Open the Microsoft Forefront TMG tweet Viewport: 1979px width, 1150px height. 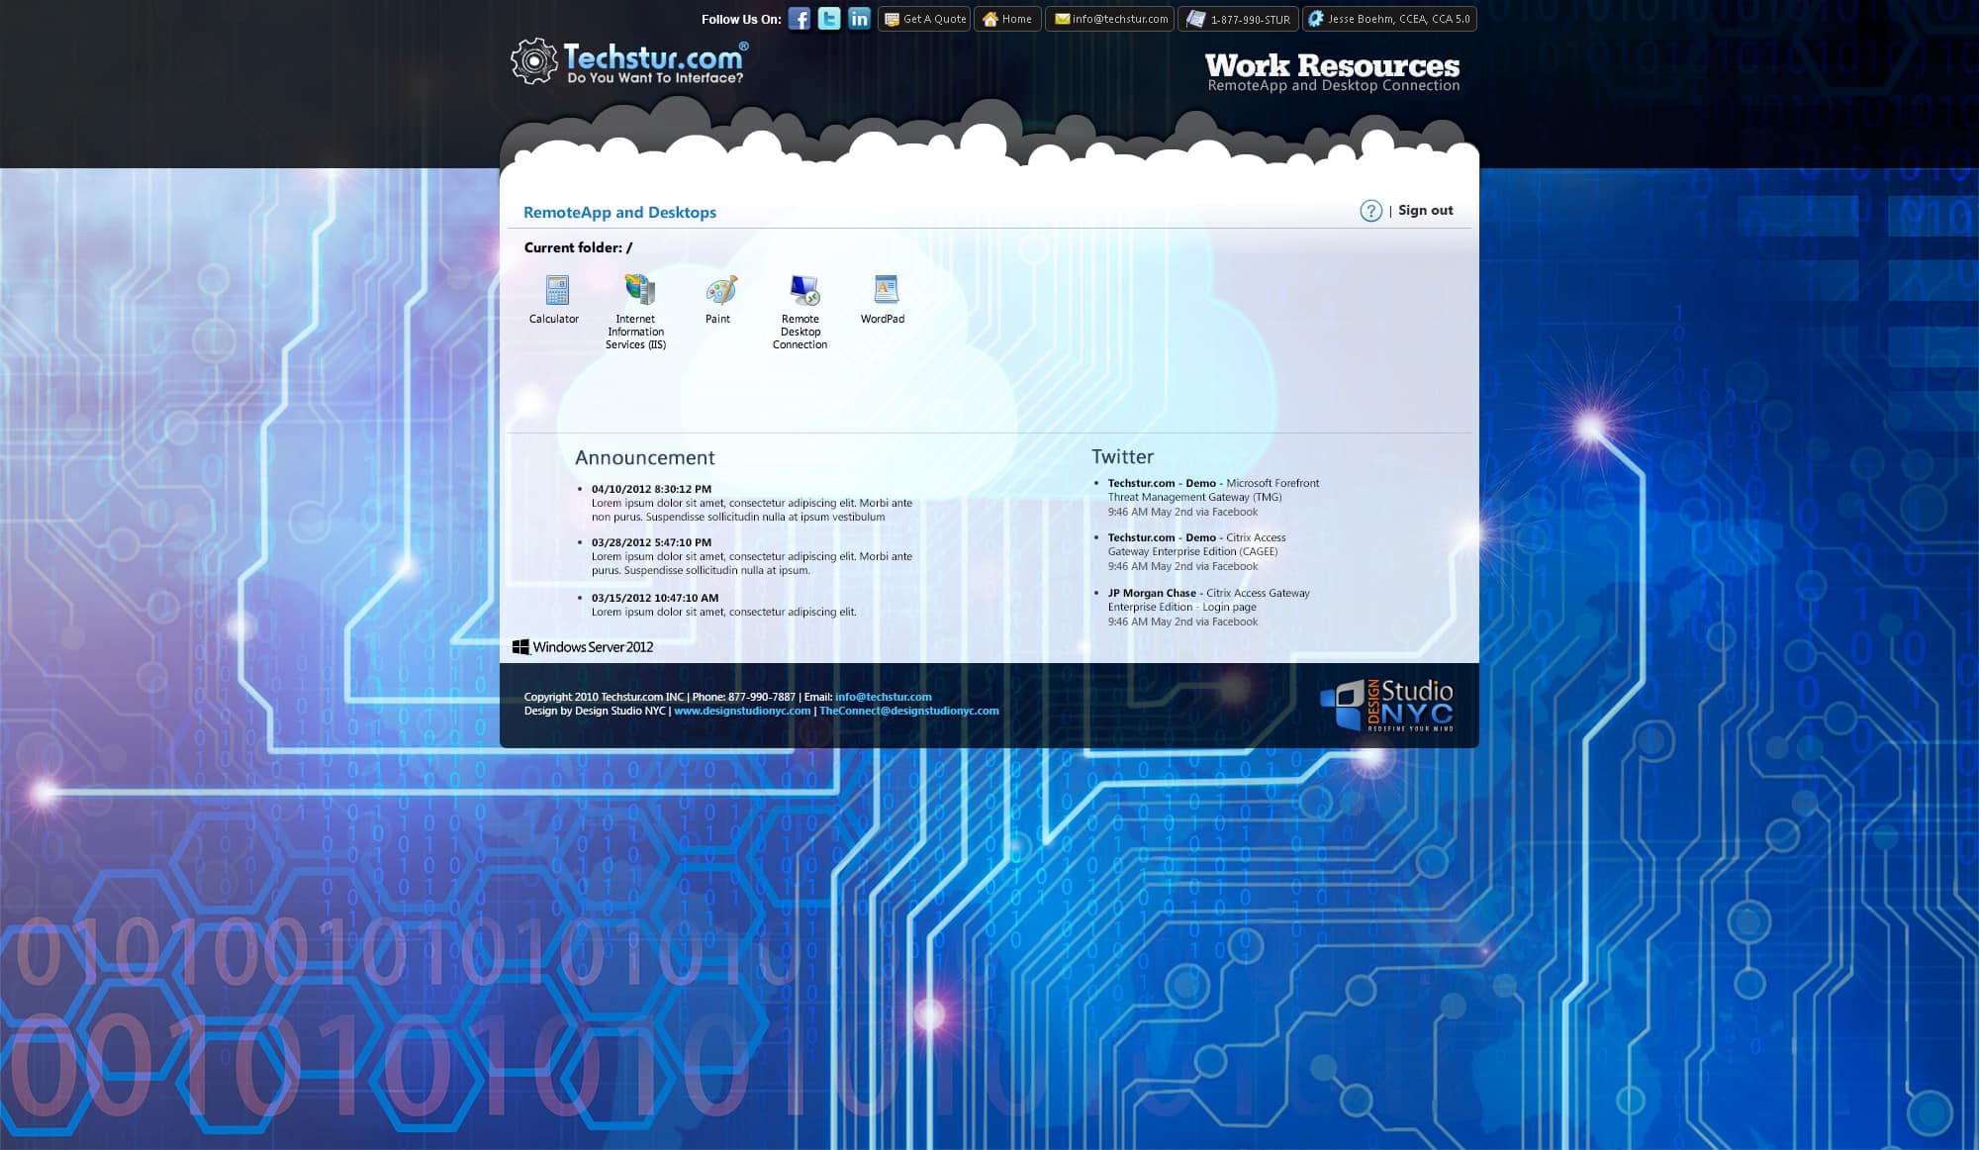1214,497
